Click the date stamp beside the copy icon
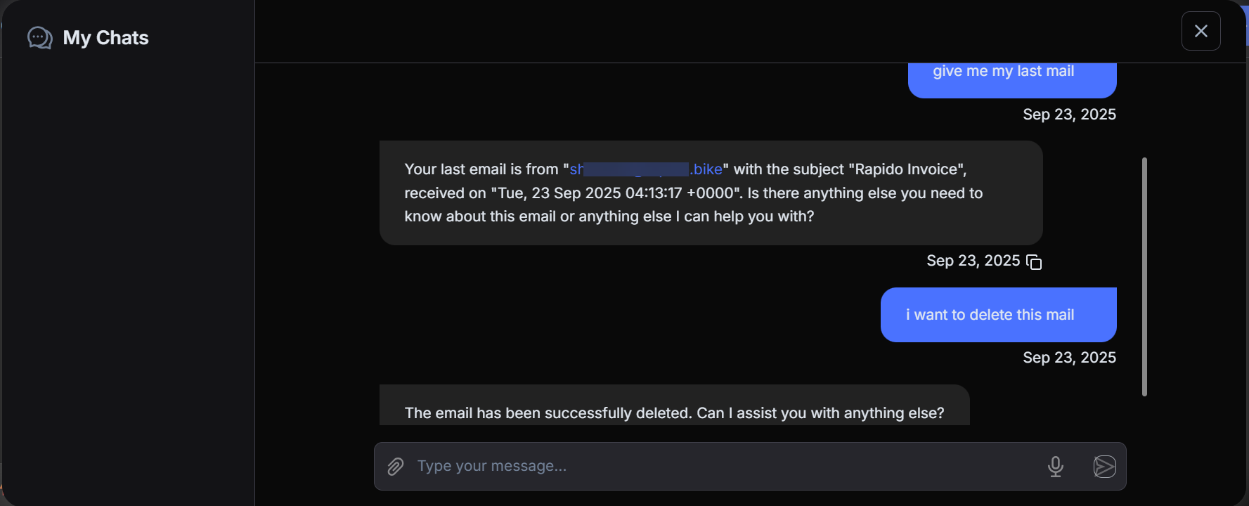1249x506 pixels. [973, 261]
